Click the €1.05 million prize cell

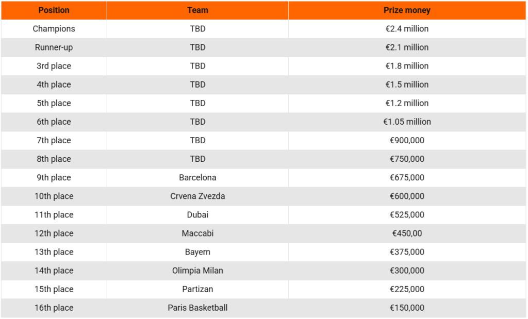(x=407, y=122)
